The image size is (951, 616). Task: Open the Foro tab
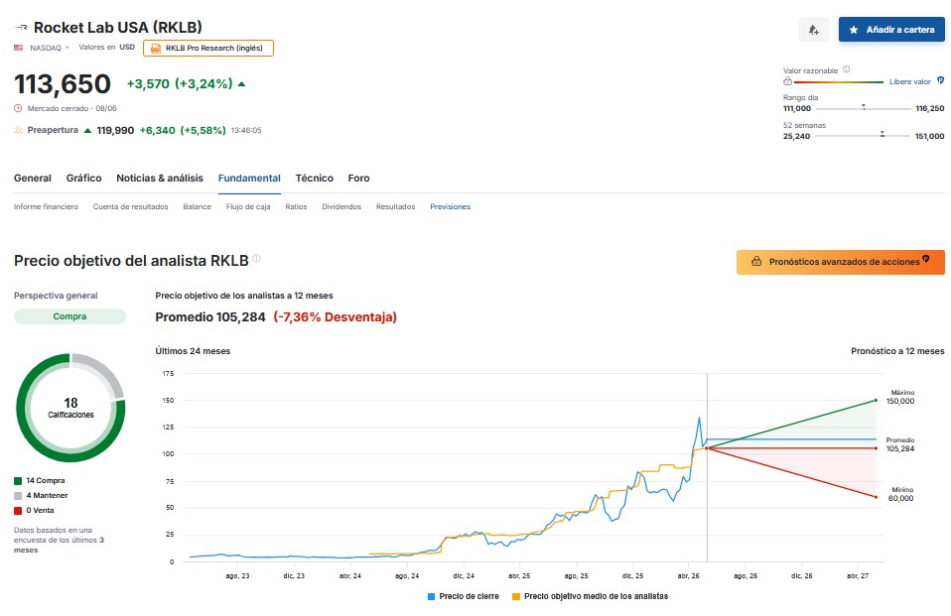coord(358,179)
